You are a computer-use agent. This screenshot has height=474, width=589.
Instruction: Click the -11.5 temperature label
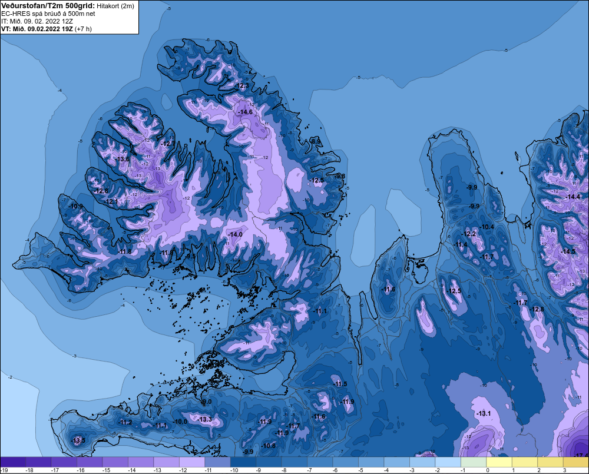[x=340, y=384]
